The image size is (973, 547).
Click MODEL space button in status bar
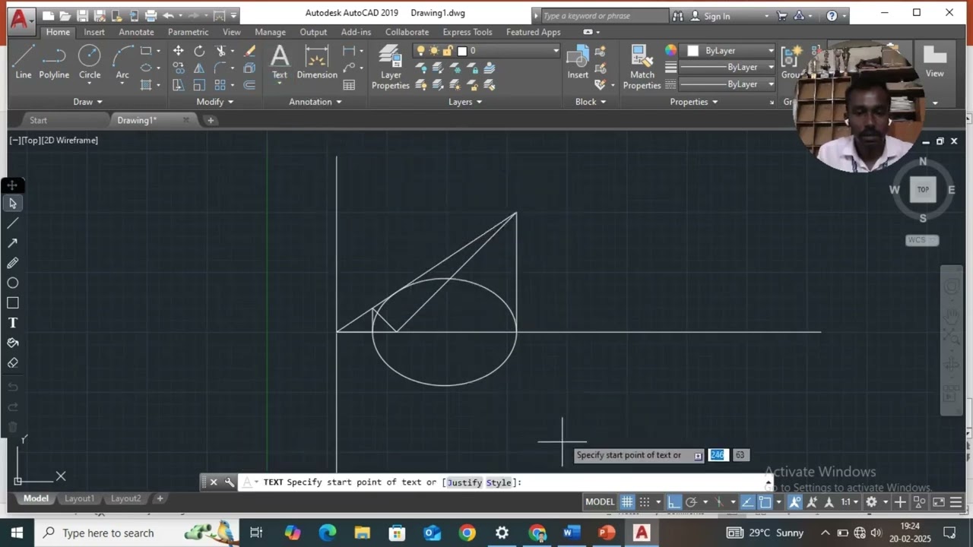coord(600,501)
